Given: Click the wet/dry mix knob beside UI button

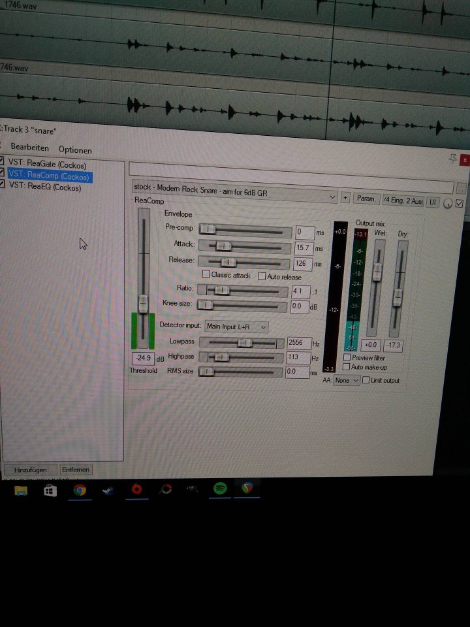Looking at the screenshot, I should click(x=448, y=204).
